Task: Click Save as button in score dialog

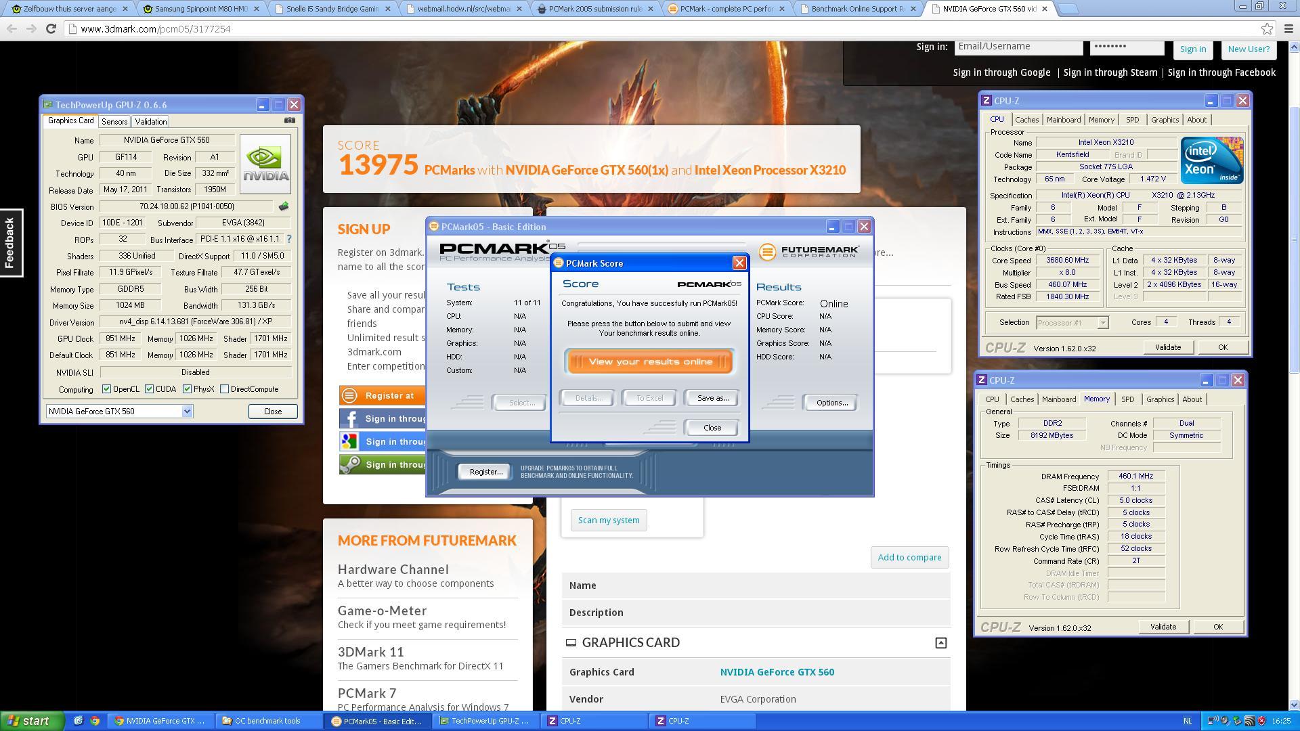Action: pyautogui.click(x=713, y=398)
